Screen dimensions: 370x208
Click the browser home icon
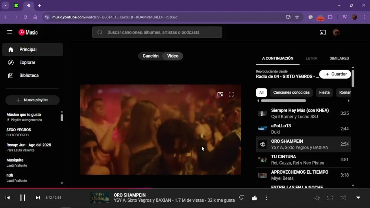35,17
